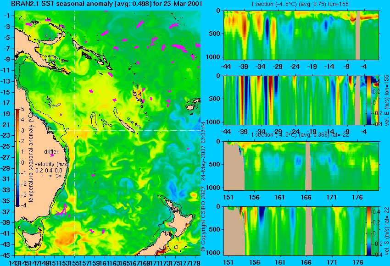Click the '0.4' tick on the vel. S color bar
This screenshot has height=266, width=390.
click(377, 211)
